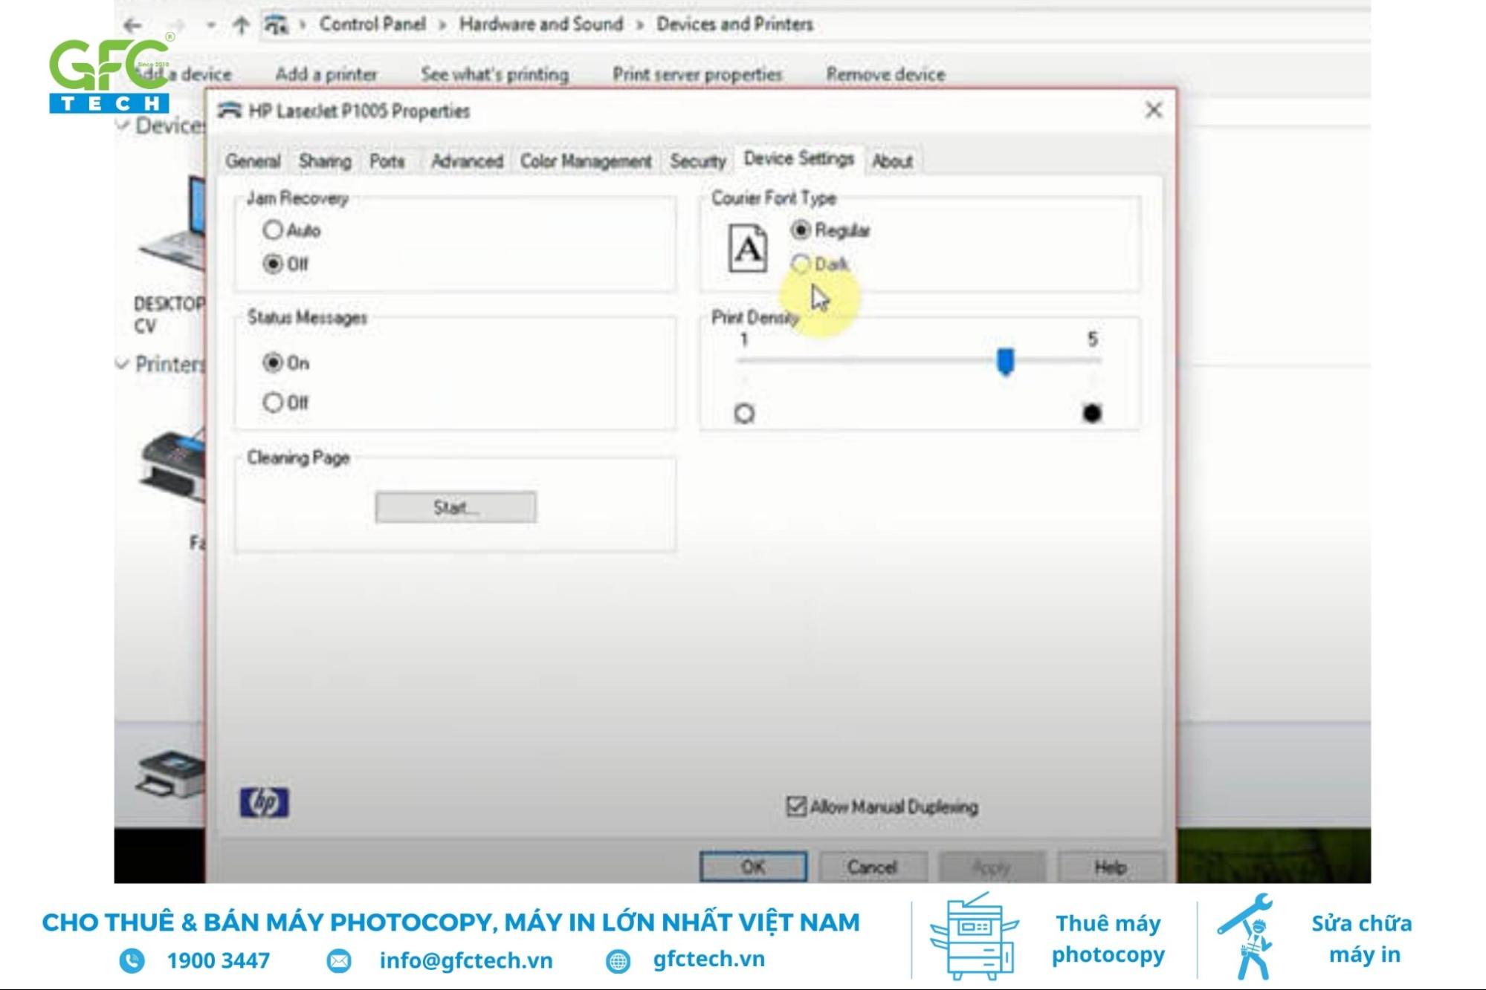Choose Dark Courier font type
The height and width of the screenshot is (990, 1486).
(801, 264)
